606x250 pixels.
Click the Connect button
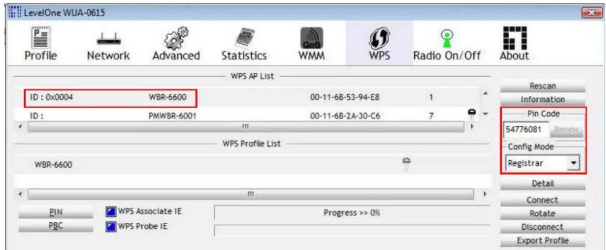point(543,200)
